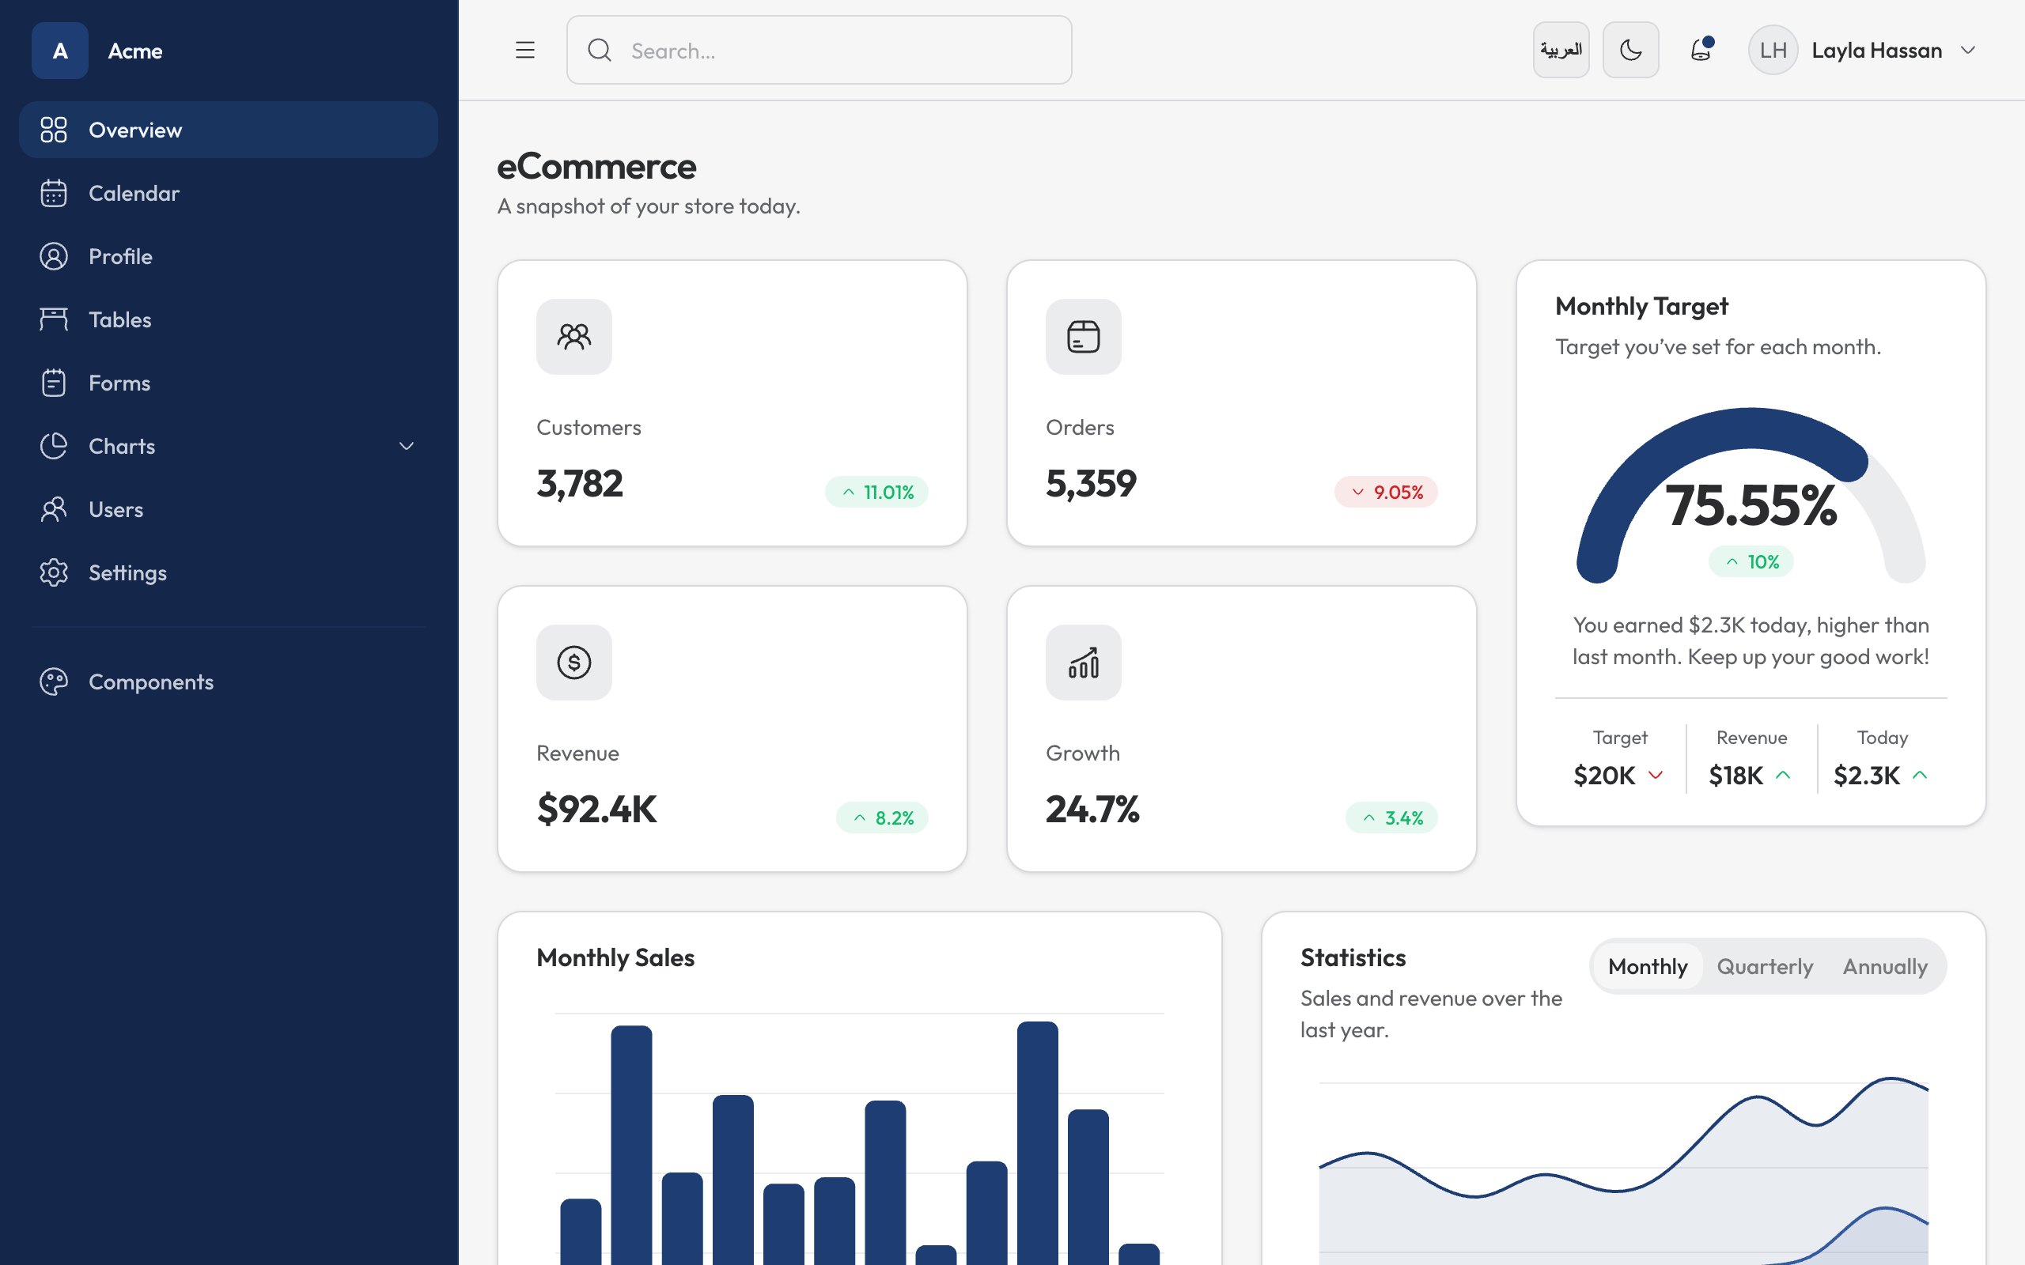Click the LH user avatar
The width and height of the screenshot is (2025, 1265).
1773,50
